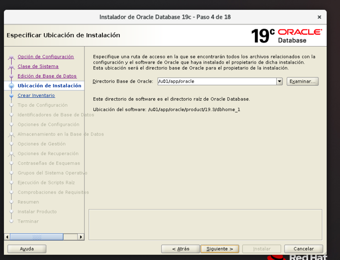The height and width of the screenshot is (260, 340).
Task: Click the Grupos del Sistema Operativo step
Action: 52,173
